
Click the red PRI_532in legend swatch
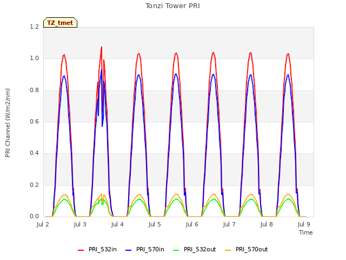(x=81, y=250)
